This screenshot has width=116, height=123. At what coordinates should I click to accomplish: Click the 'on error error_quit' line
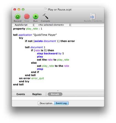click(x=32, y=78)
